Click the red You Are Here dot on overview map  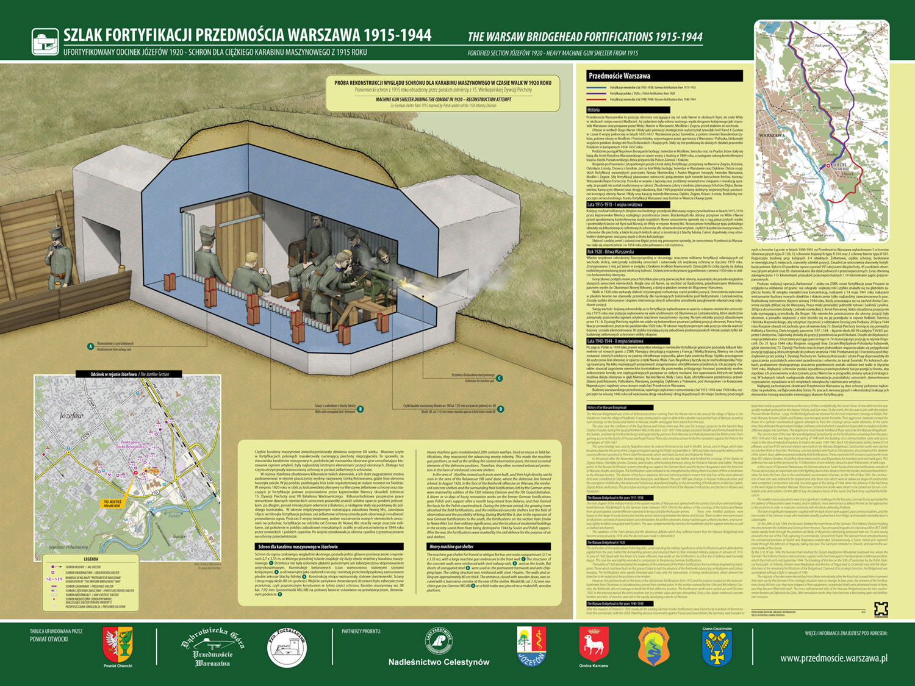click(829, 165)
